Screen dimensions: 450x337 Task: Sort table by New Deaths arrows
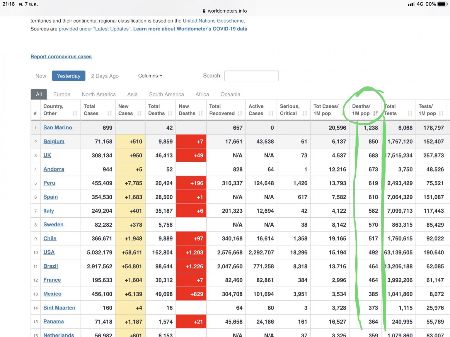(200, 114)
